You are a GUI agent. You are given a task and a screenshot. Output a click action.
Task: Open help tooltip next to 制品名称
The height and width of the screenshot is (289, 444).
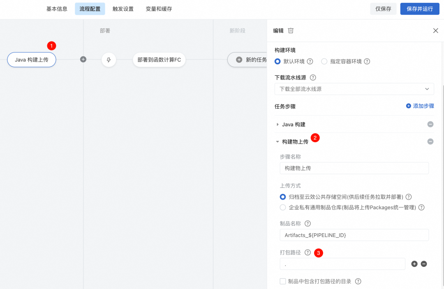(x=308, y=224)
